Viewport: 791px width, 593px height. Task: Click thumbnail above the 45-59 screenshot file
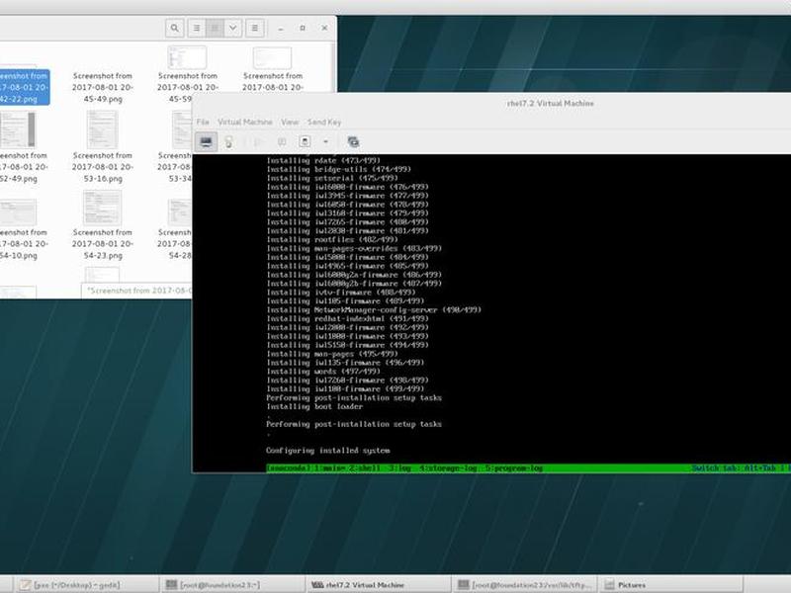(x=187, y=57)
